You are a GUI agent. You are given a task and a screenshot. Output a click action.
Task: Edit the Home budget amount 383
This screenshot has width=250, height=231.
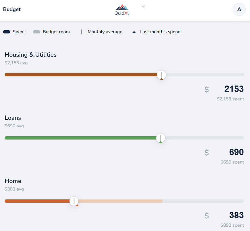pyautogui.click(x=236, y=215)
